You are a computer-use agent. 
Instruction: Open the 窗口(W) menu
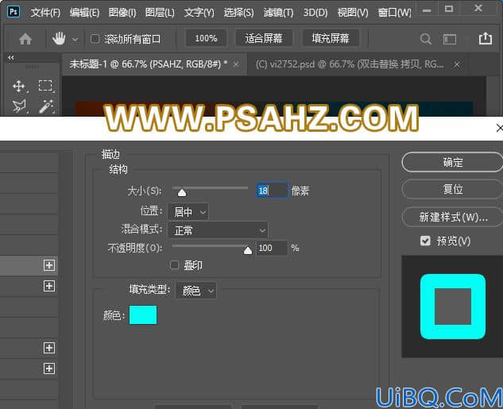[394, 13]
